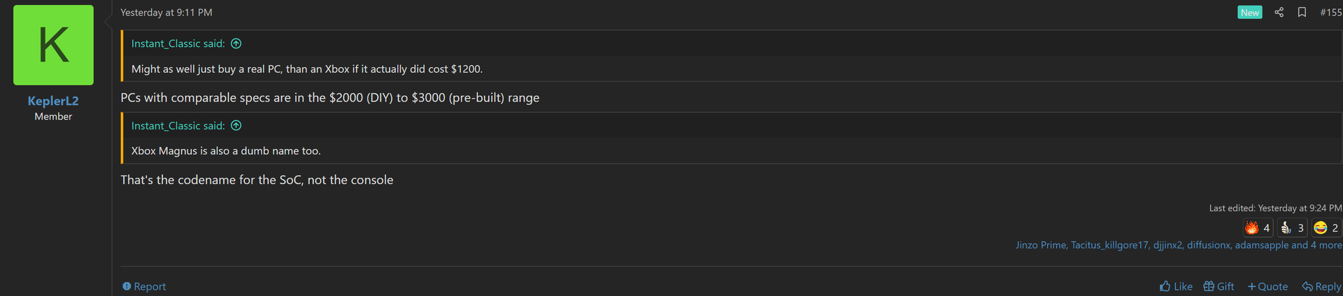The image size is (1343, 296).
Task: Click the thumbs up reaction emoji
Action: (1286, 228)
